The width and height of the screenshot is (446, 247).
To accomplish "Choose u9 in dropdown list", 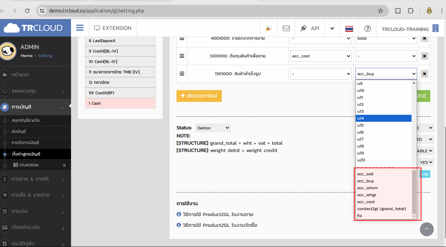I will (x=384, y=83).
